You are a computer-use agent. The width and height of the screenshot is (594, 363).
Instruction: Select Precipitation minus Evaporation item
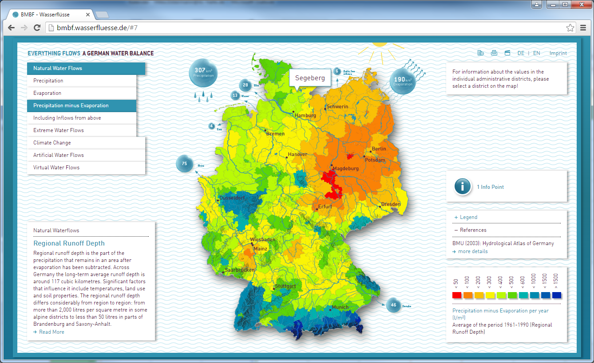pyautogui.click(x=82, y=105)
